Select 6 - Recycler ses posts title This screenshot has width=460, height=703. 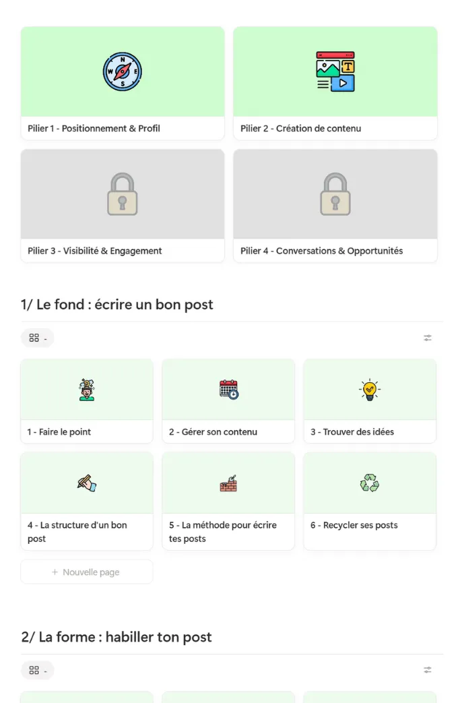(354, 525)
